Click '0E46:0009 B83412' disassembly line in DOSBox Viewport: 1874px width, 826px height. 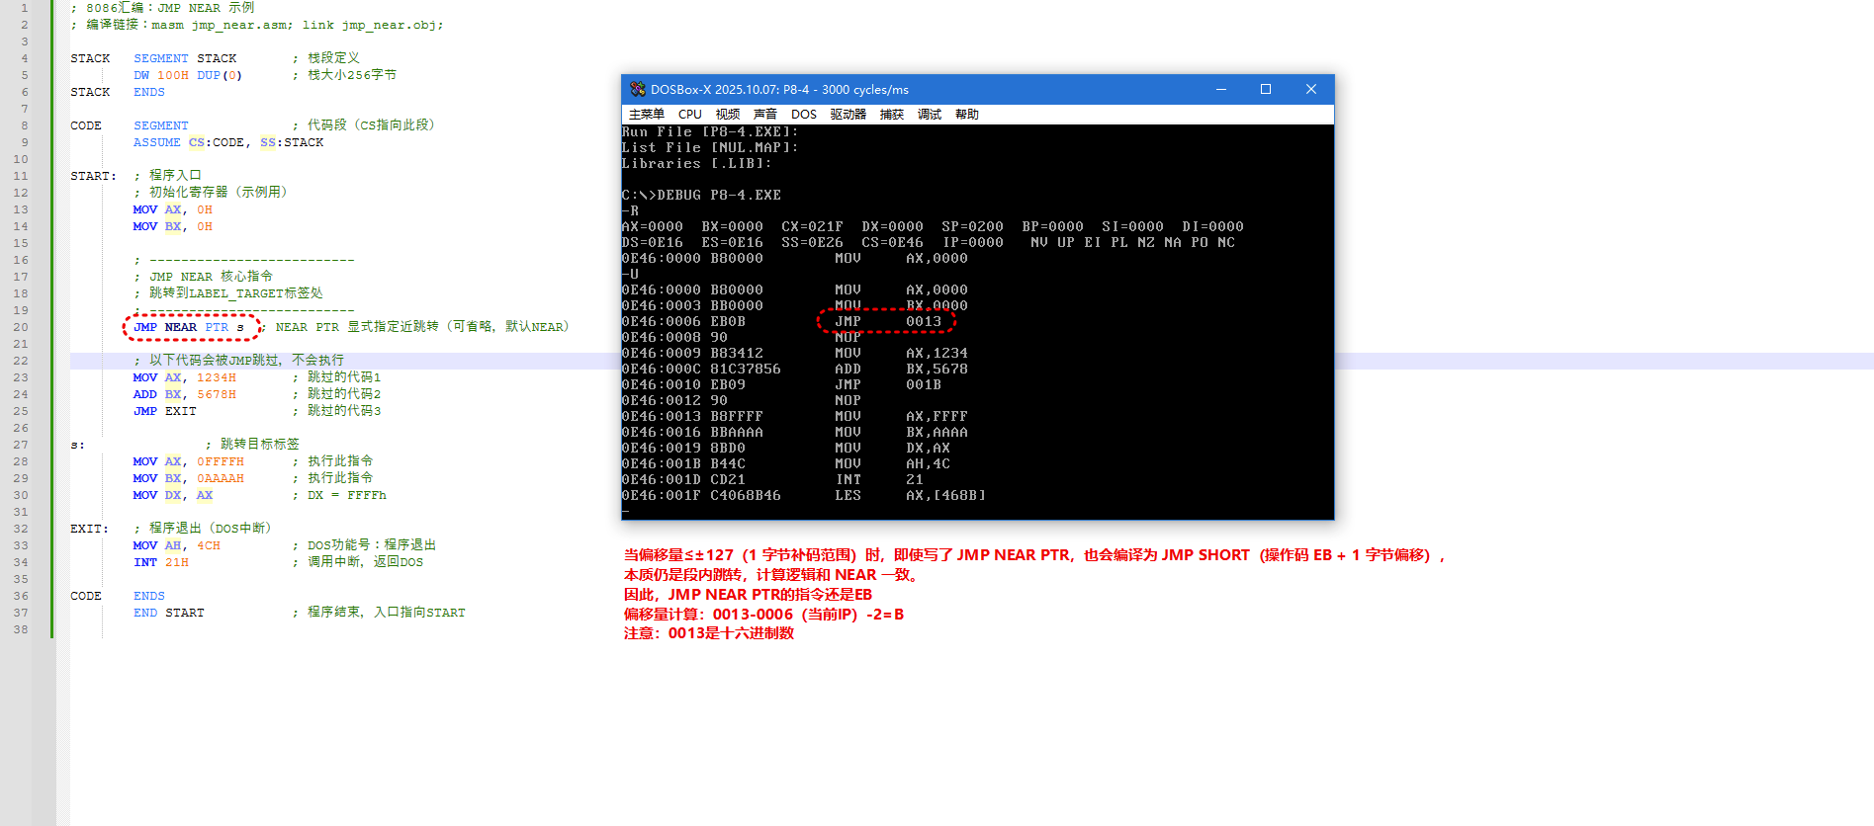[795, 354]
